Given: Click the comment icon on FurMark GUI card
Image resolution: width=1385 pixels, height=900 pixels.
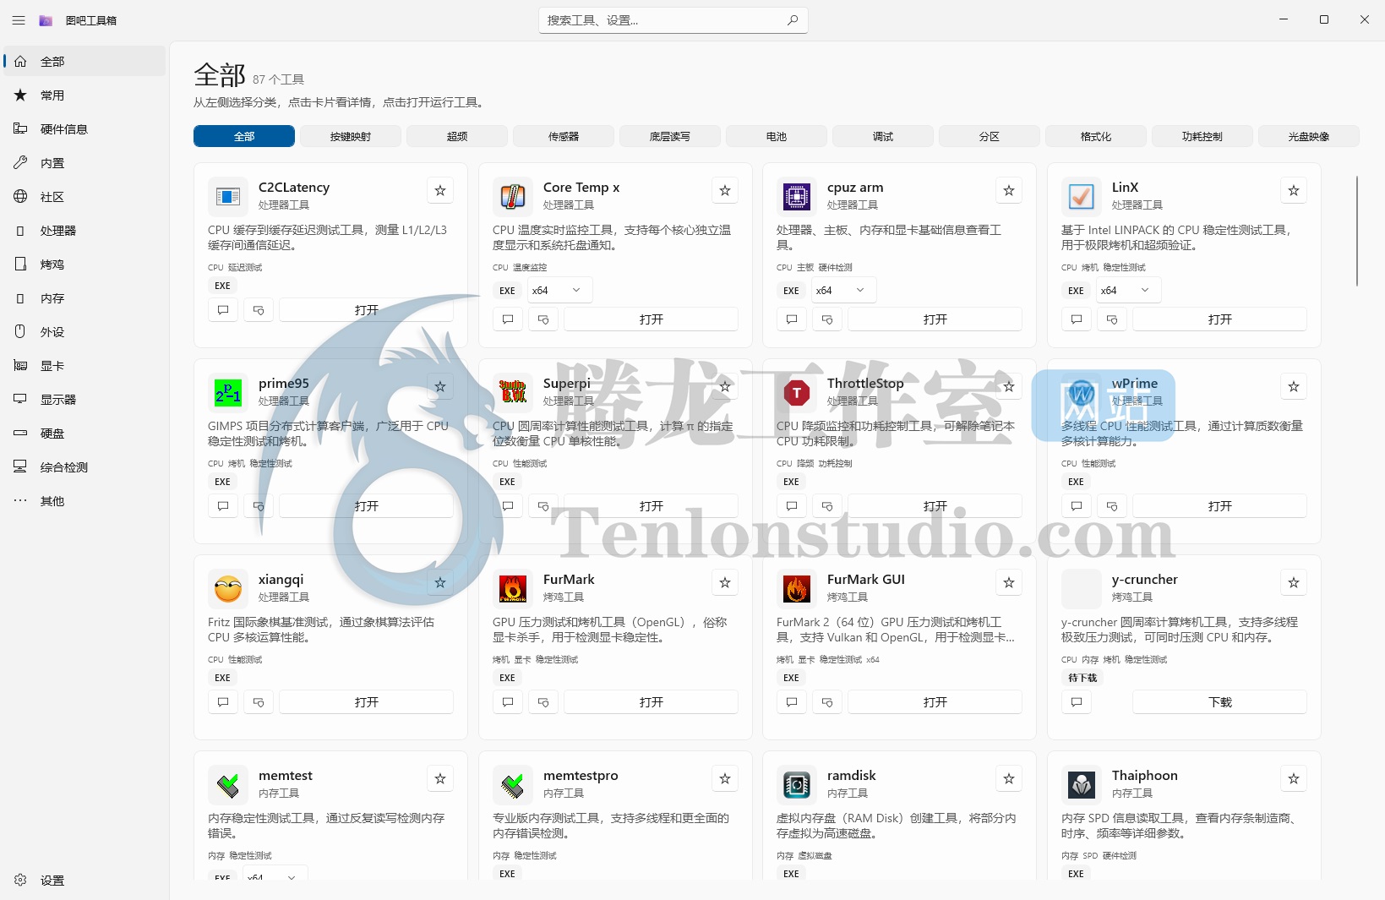Looking at the screenshot, I should pos(792,702).
